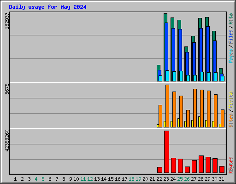Screen dimensions: 236x184
Task: Click the Files legend label
Action: [x=230, y=37]
